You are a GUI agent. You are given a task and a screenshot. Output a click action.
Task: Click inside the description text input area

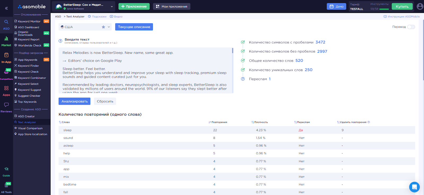pos(145,70)
